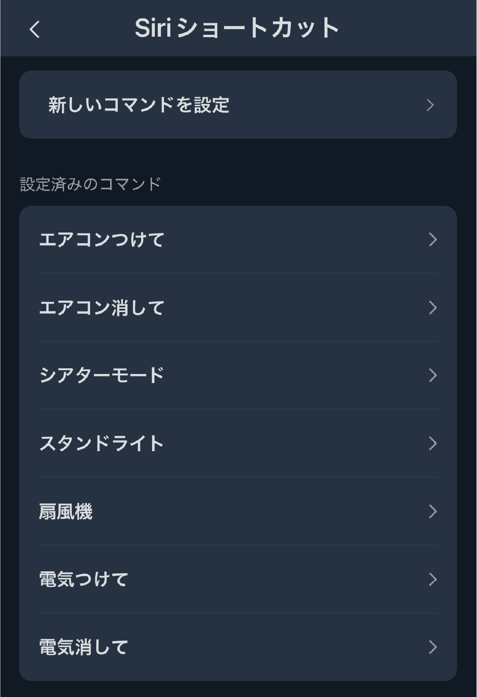Viewport: 477px width, 697px height.
Task: Open the 電気消して command
Action: click(83, 648)
